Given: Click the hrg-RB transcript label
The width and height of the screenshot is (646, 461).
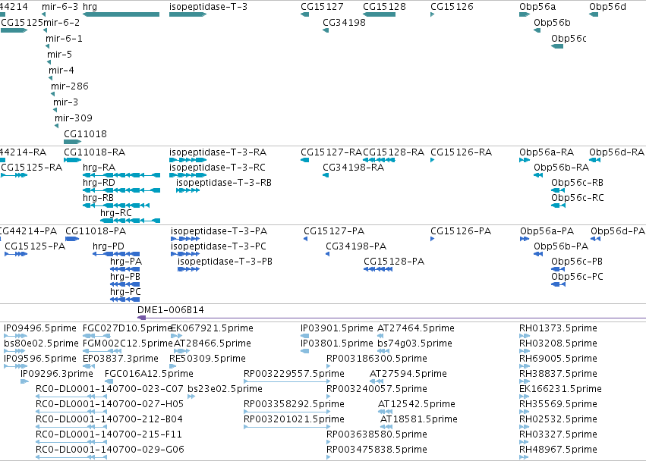Looking at the screenshot, I should click(99, 198).
